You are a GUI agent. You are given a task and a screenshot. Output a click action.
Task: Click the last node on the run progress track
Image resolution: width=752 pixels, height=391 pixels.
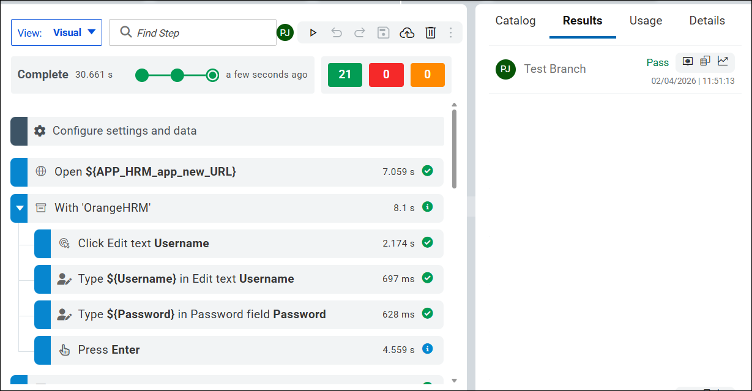point(212,75)
